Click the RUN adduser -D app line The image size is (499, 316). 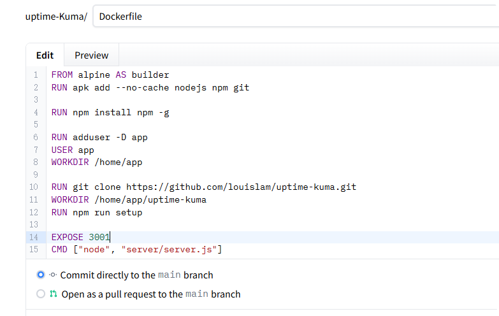pos(99,137)
